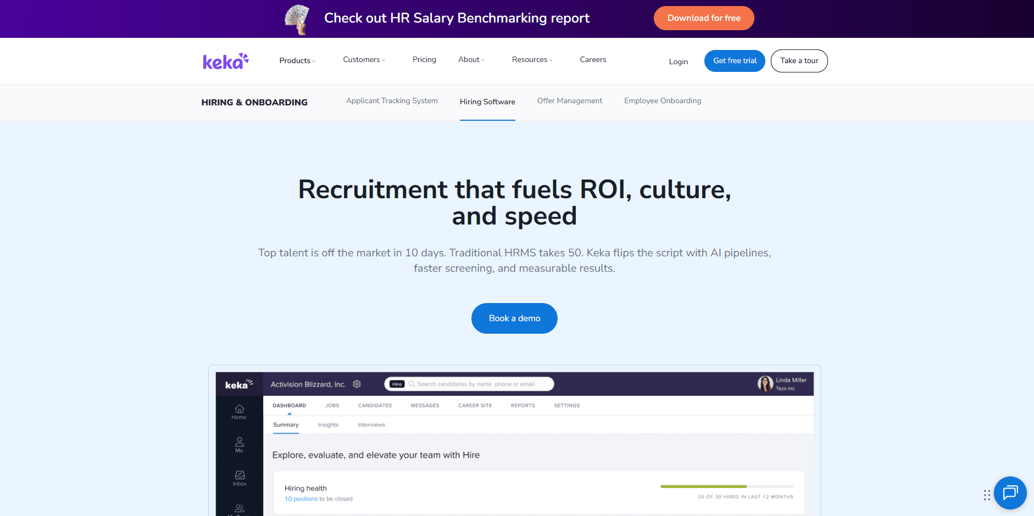1034x516 pixels.
Task: Click the money hand image in banner
Action: click(x=297, y=20)
